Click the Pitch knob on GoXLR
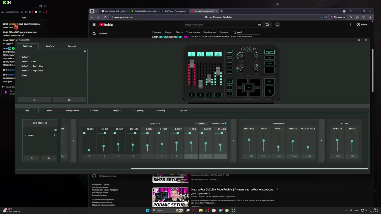 256,55
